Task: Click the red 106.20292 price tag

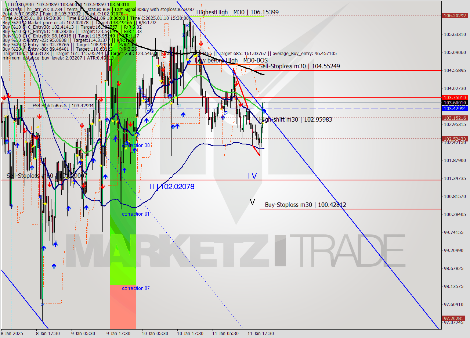Action: click(x=455, y=16)
